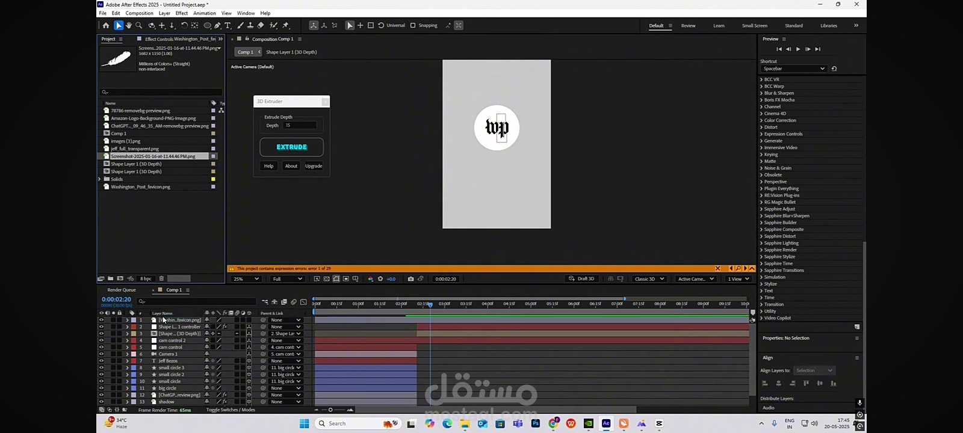Screen dimensions: 963x433
Task: Select the Hand tool in toolbar
Action: pos(129,25)
